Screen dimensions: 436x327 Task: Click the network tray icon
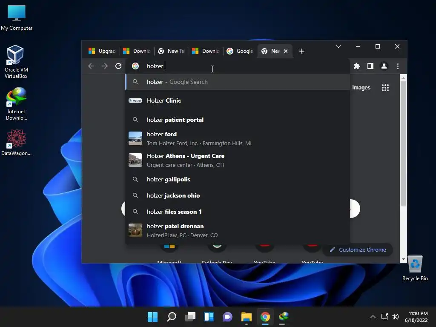384,317
